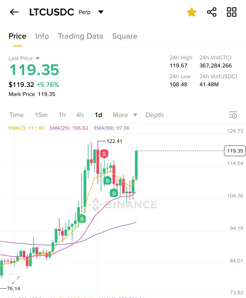
Task: Open the chart indicator settings icon
Action: pos(233,115)
